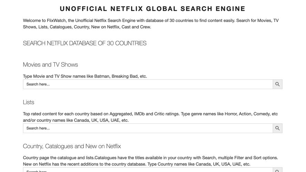Click the Batman example in the hint text
Image resolution: width=306 pixels, height=172 pixels.
point(102,76)
